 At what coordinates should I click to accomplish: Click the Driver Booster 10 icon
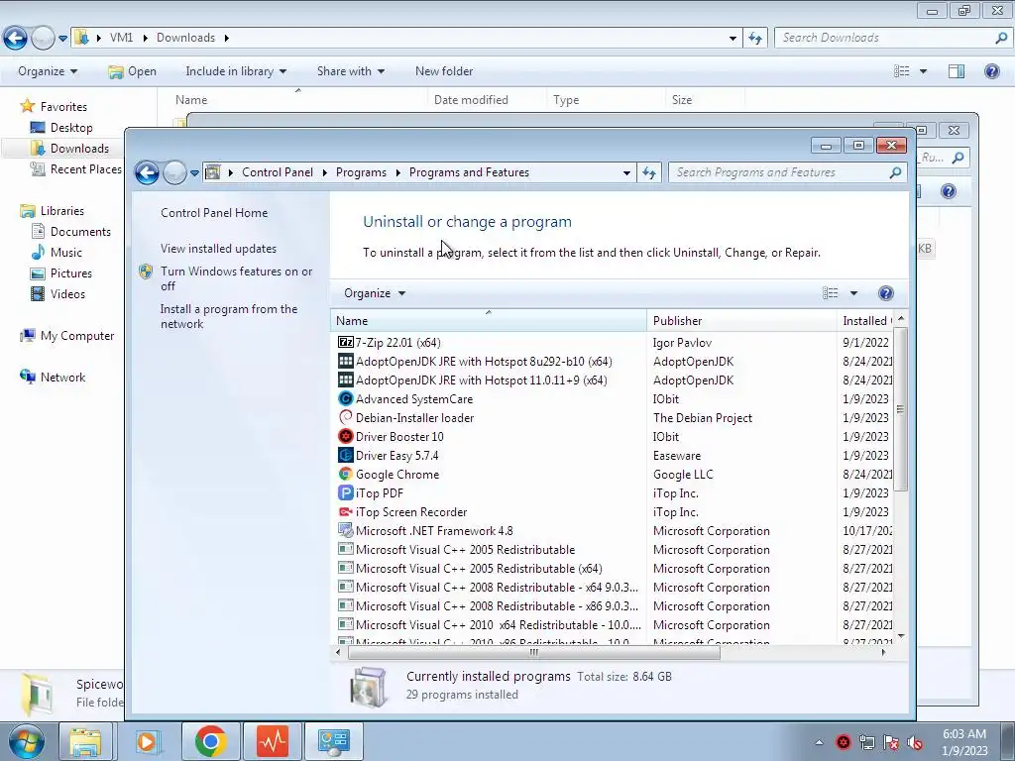coord(346,436)
